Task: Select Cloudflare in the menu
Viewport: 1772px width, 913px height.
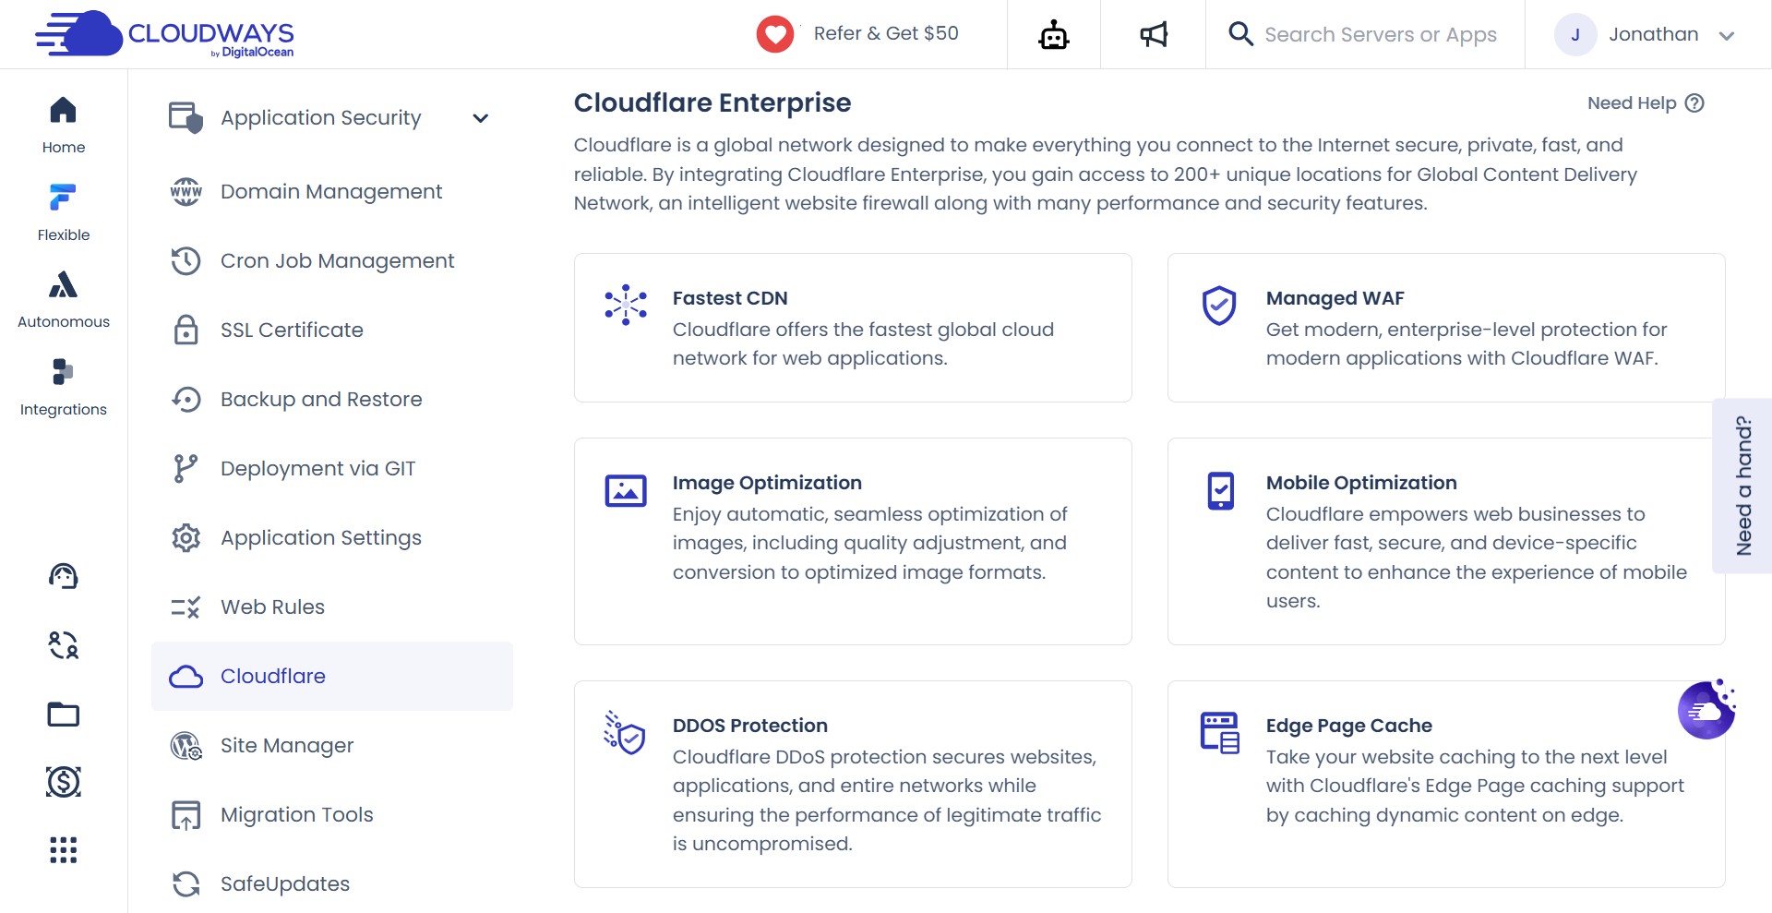Action: click(x=272, y=676)
